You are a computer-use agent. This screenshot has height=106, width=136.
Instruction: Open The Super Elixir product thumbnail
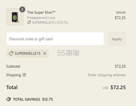[x=15, y=17]
